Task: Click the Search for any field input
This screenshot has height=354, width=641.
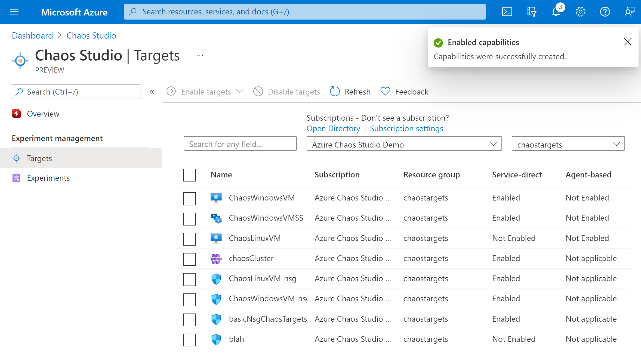Action: coord(240,144)
